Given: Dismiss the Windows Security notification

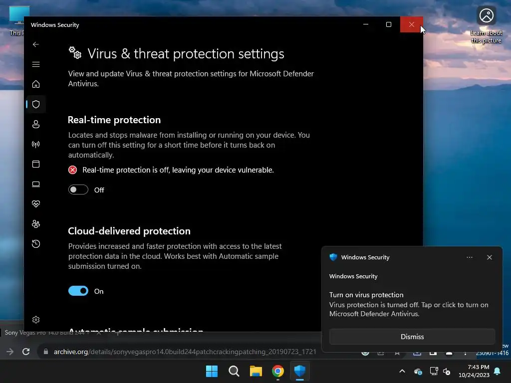Looking at the screenshot, I should tap(412, 337).
